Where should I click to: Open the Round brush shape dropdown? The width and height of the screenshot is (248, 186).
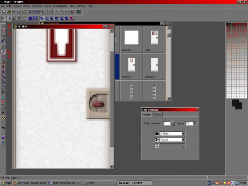click(x=183, y=139)
